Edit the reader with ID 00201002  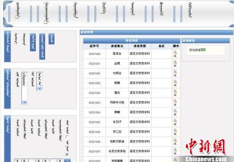175,81
